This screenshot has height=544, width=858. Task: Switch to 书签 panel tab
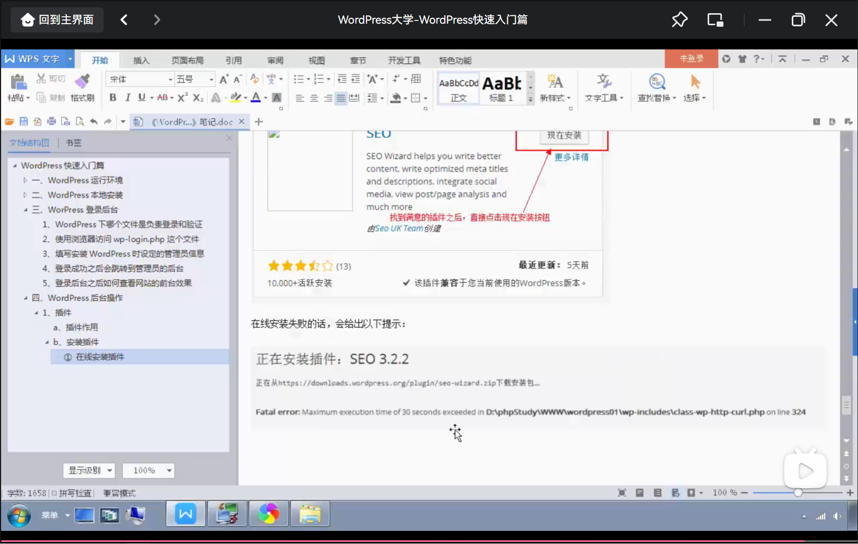pos(74,142)
